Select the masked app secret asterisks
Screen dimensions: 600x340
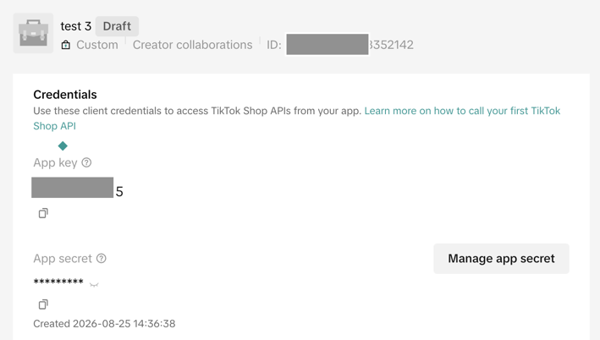[x=58, y=282]
